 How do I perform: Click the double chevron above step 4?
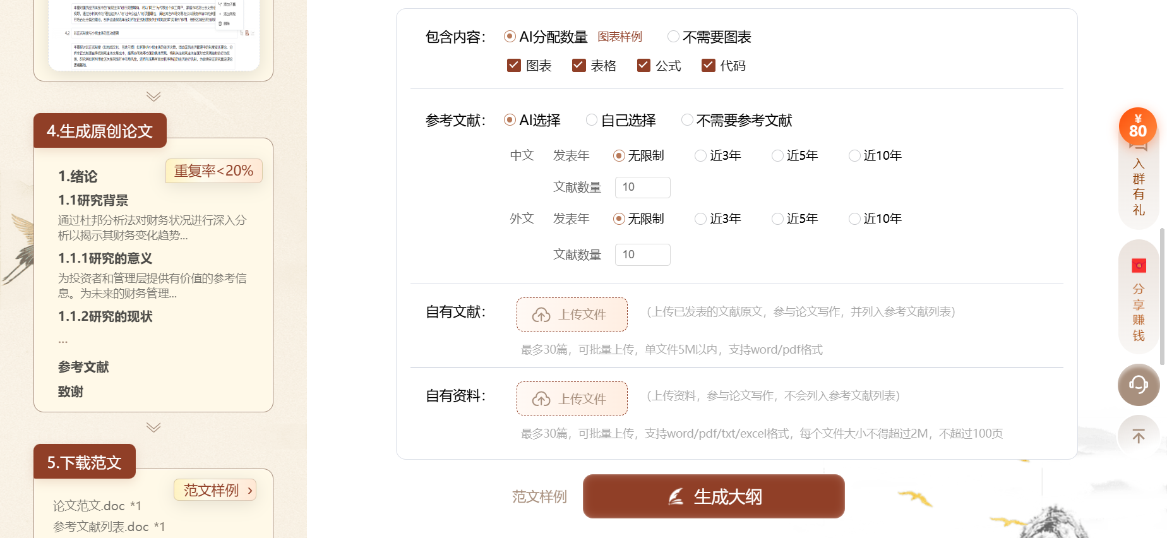coord(153,97)
